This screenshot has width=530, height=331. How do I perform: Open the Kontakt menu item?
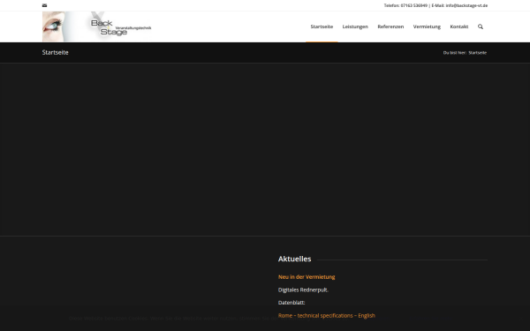(459, 26)
